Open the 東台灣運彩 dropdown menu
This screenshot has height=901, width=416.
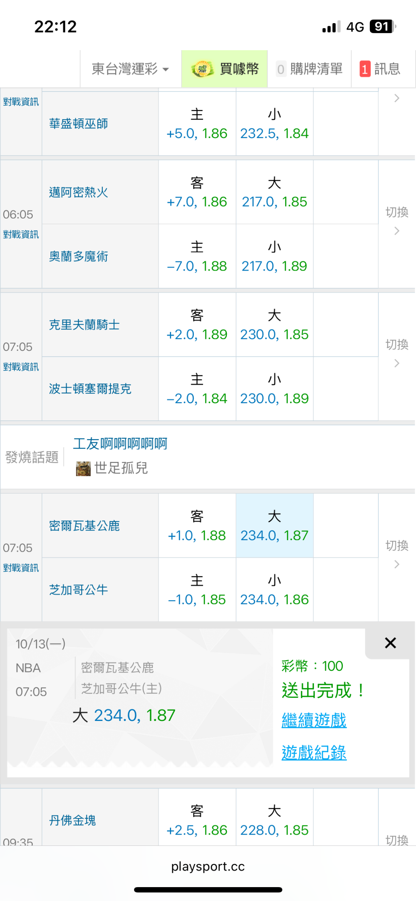click(130, 69)
